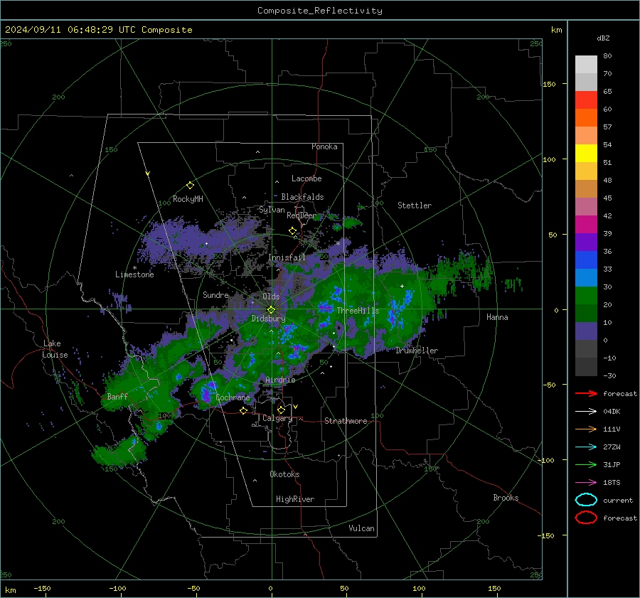The image size is (640, 598).
Task: Click the Strathmore city label
Action: point(346,421)
